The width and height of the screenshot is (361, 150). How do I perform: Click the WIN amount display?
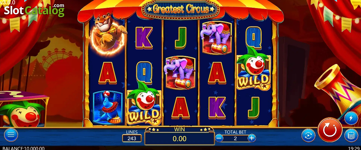click(x=180, y=138)
